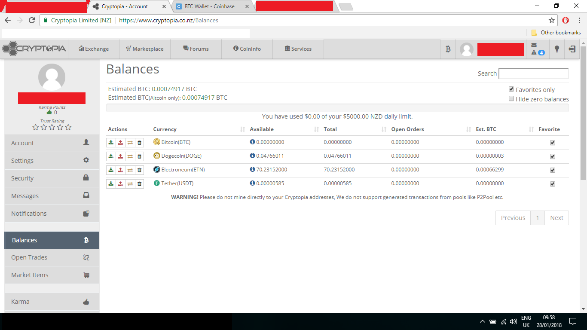
Task: Open the Exchange menu
Action: (94, 49)
